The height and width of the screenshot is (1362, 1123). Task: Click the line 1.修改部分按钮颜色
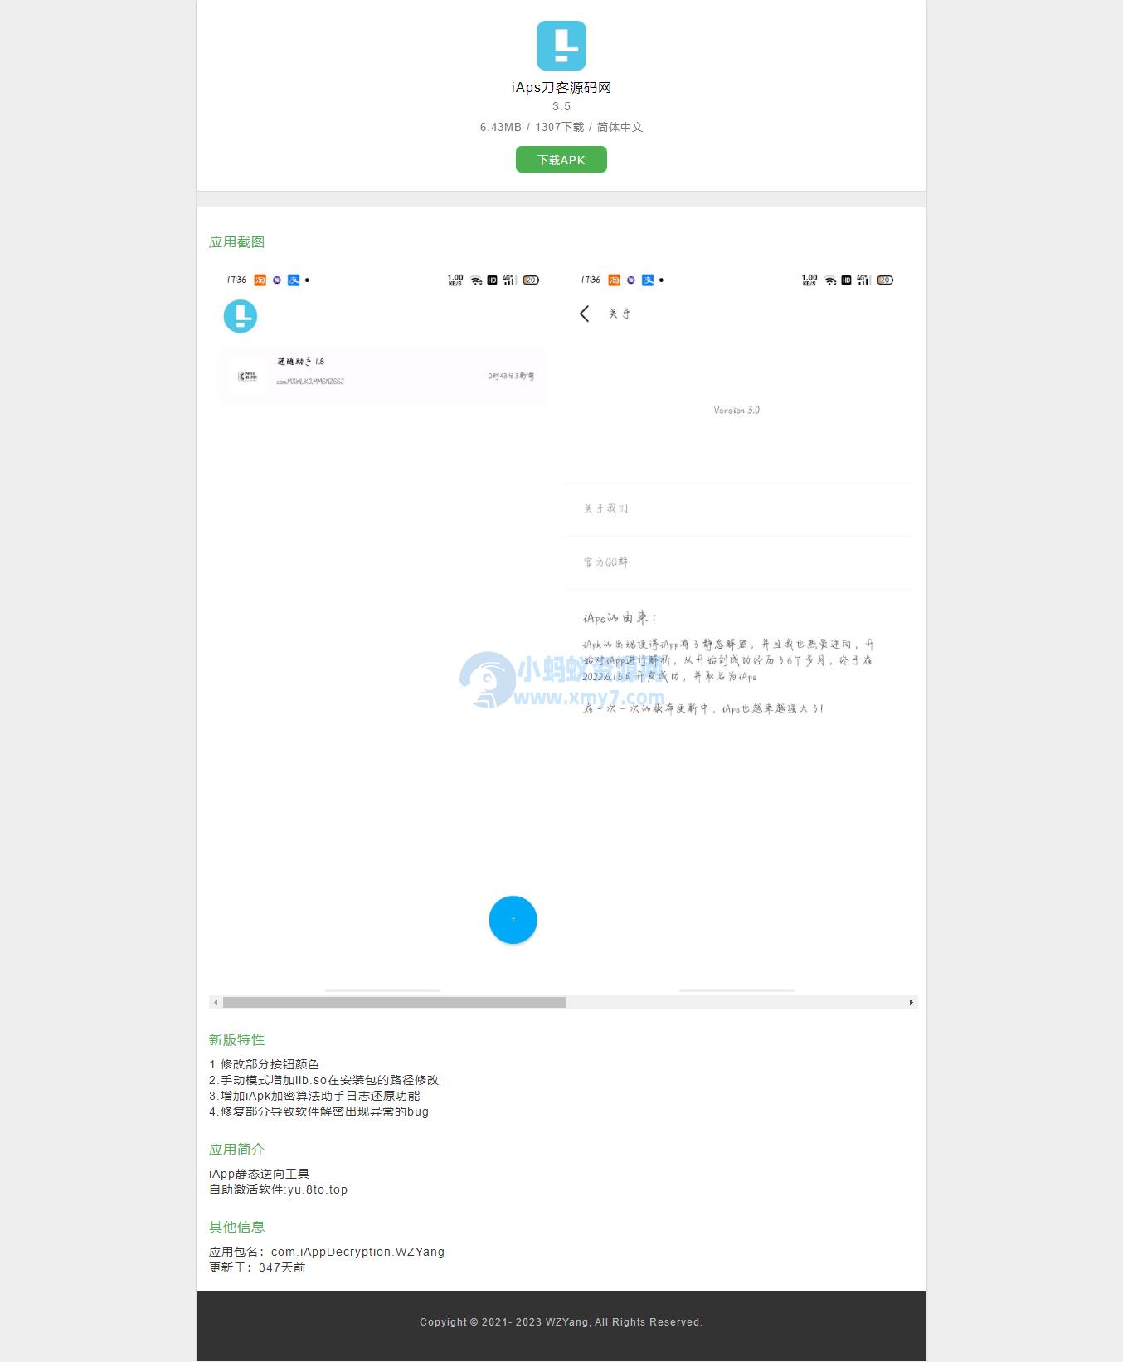[264, 1064]
